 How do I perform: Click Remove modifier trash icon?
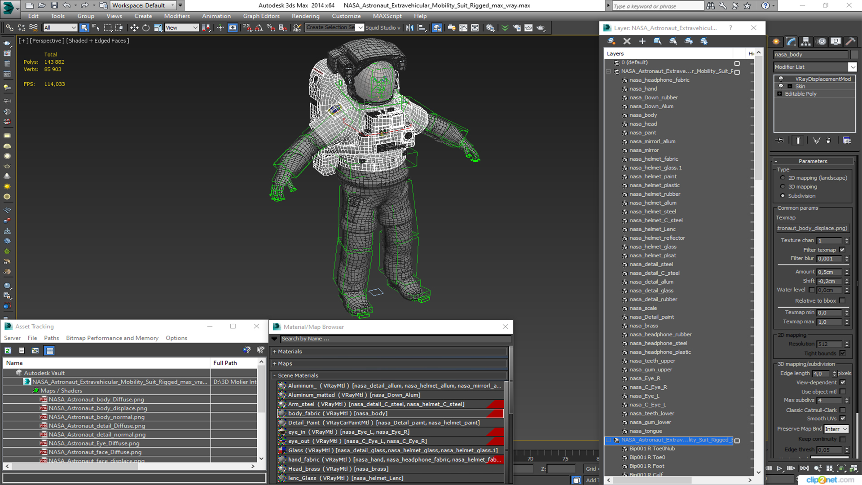(x=829, y=141)
